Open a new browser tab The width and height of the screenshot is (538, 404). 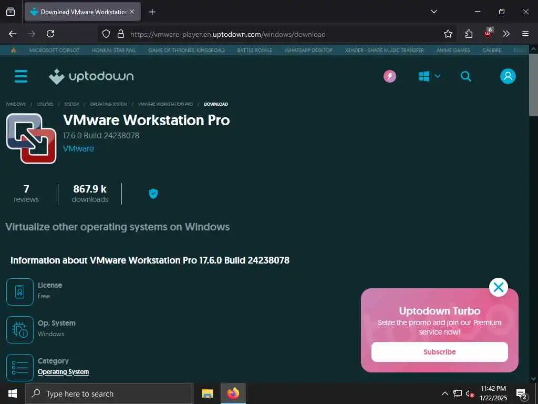click(x=152, y=12)
